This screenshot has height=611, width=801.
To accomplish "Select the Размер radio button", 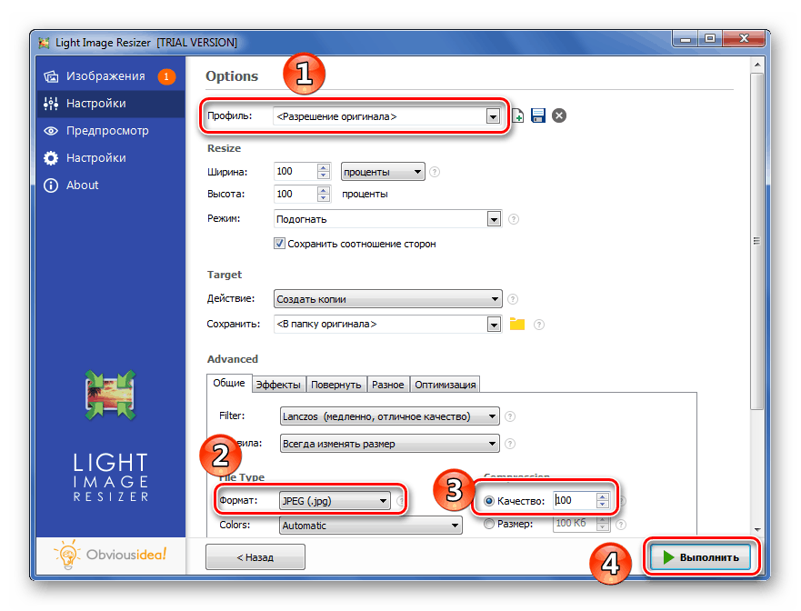I will click(489, 524).
